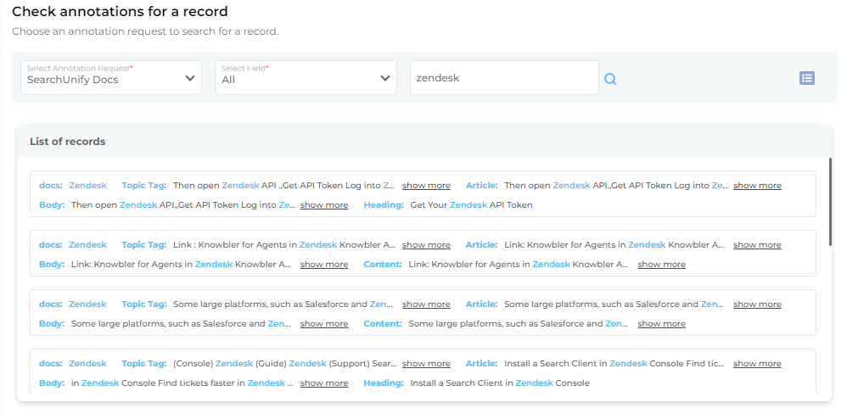This screenshot has height=419, width=847.
Task: Show more of Salesforce record's Topic Tag
Action: pos(426,304)
